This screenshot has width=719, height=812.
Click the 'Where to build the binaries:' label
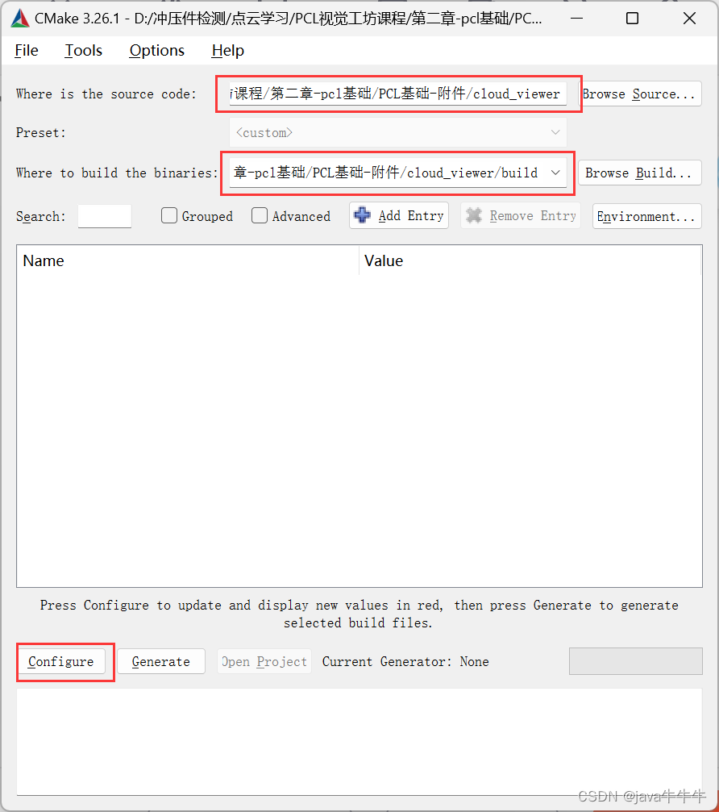coord(117,173)
